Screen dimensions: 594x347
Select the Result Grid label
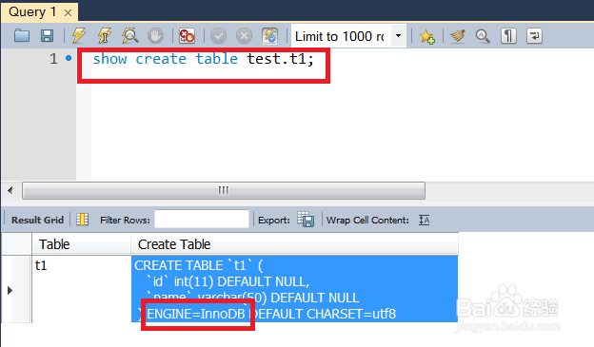tap(37, 220)
